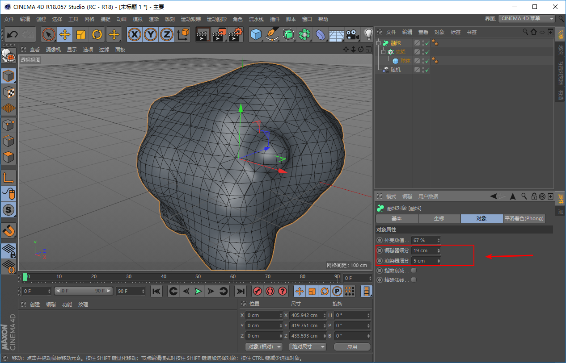Click the 渲染器细分 5 cm field
This screenshot has height=363, width=566.
coord(426,261)
